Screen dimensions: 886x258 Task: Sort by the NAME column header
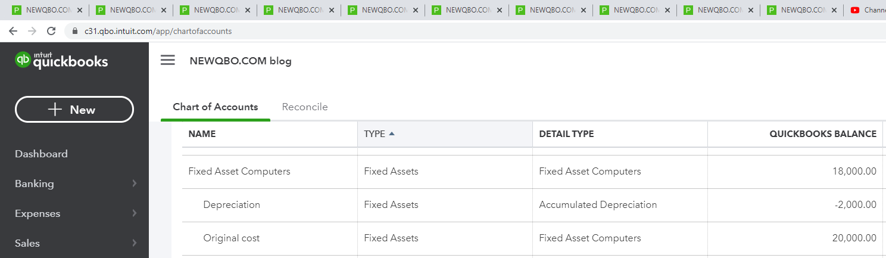coord(202,134)
